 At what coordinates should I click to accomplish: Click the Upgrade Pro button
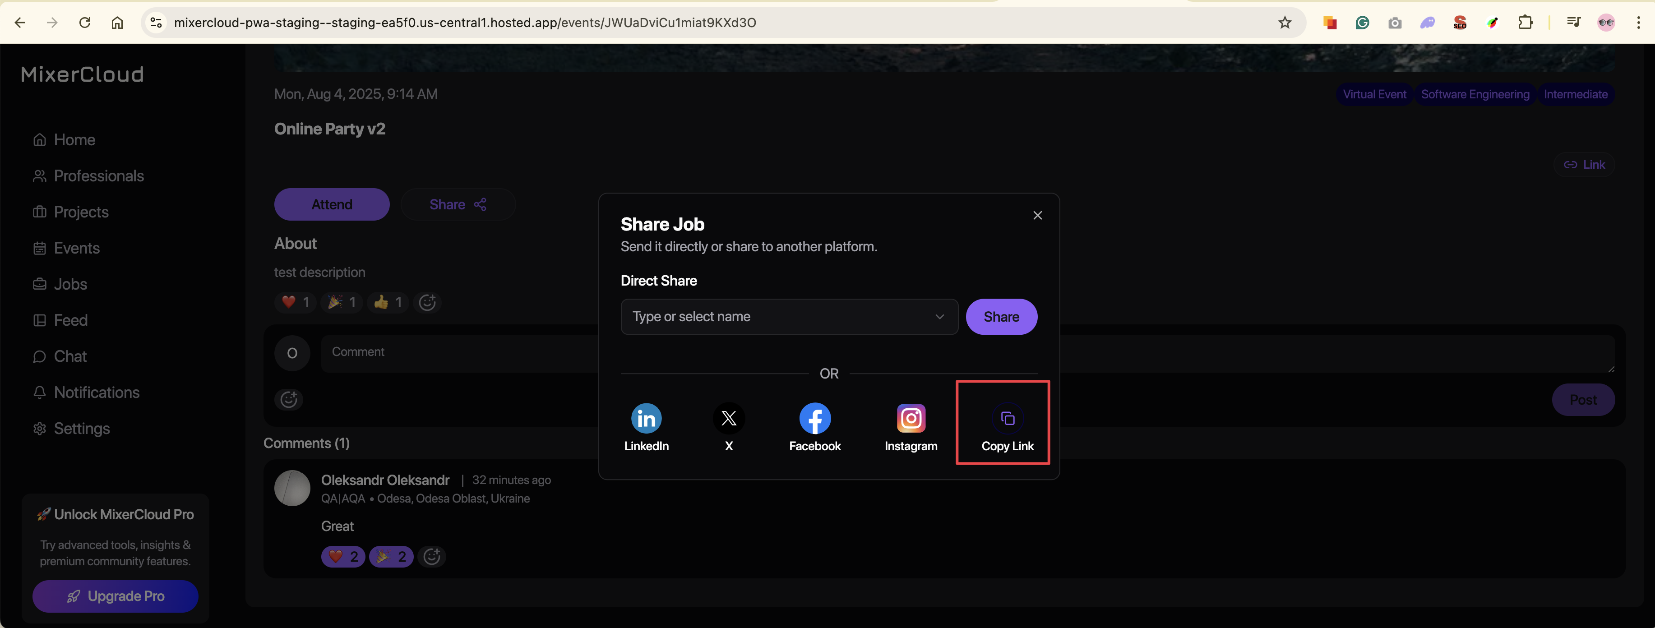tap(116, 596)
